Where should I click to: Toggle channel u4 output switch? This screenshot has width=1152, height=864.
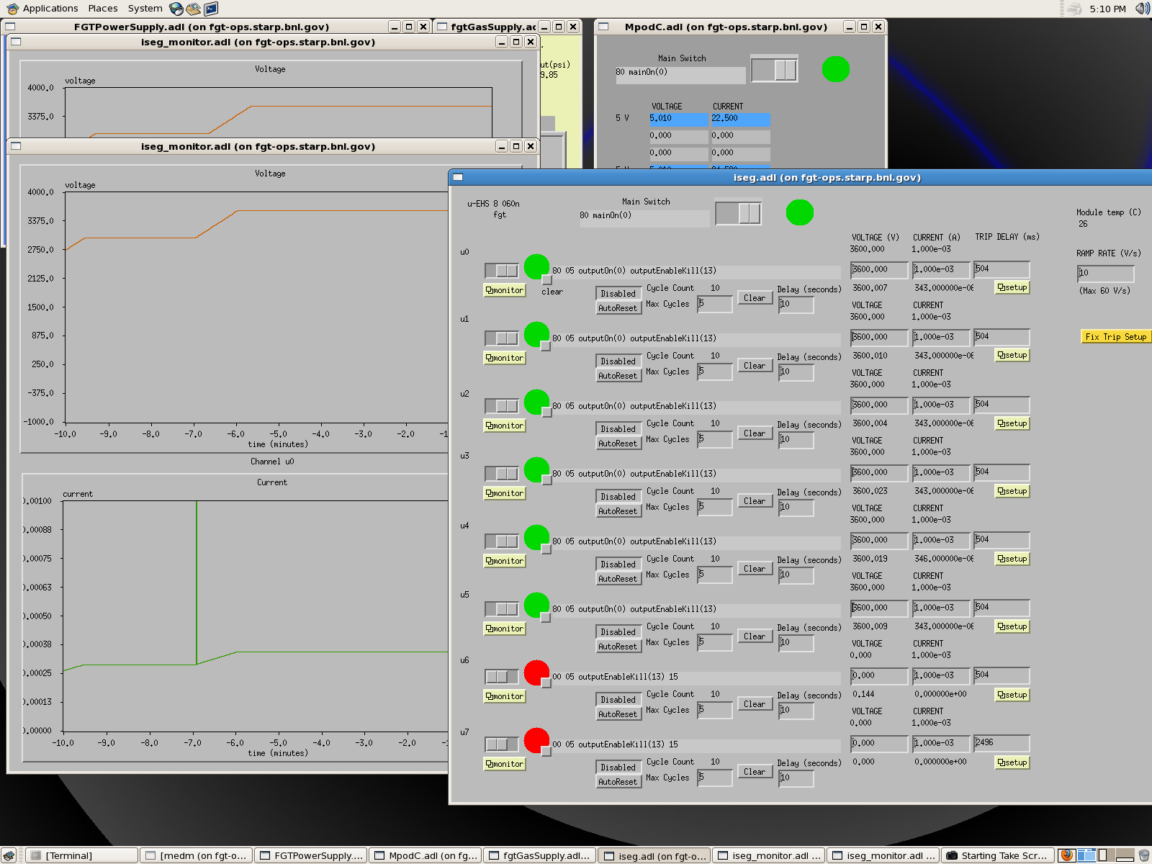point(501,541)
